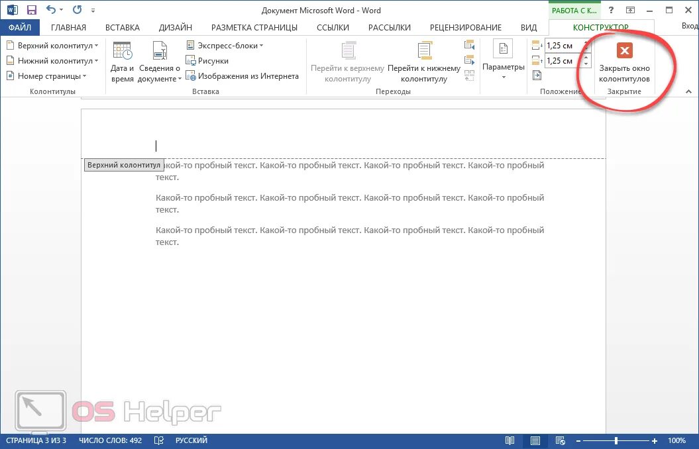Click the РУССКИЙ language indicator
The image size is (699, 449).
pyautogui.click(x=191, y=440)
